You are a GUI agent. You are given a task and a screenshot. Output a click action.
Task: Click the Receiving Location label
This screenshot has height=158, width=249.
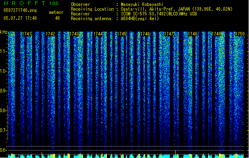92,9
